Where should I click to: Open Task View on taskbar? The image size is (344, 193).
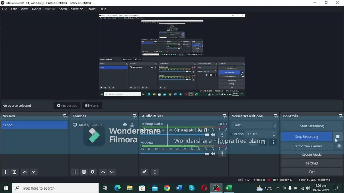pyautogui.click(x=105, y=188)
